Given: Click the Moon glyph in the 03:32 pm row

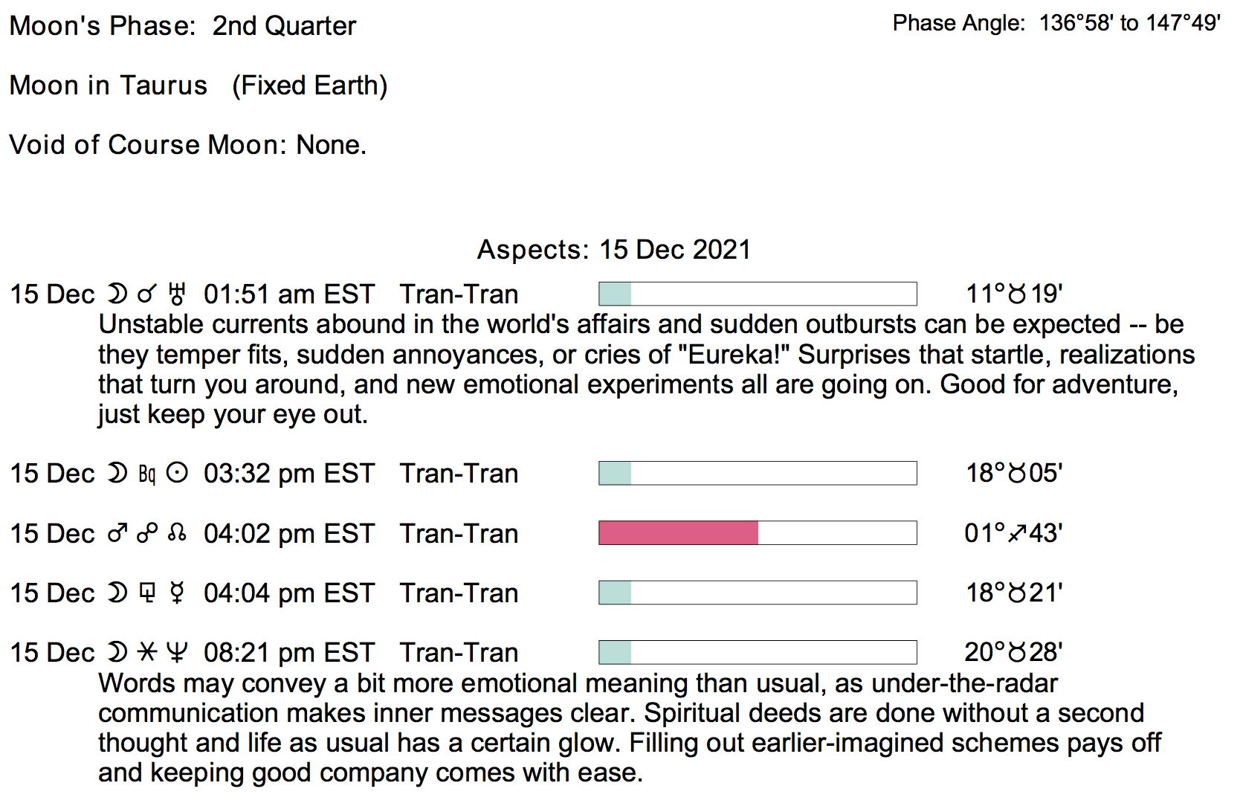Looking at the screenshot, I should (117, 474).
